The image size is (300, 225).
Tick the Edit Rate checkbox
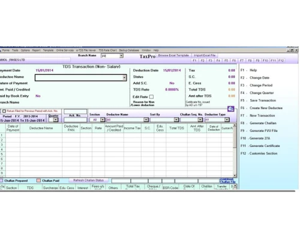coord(152,97)
